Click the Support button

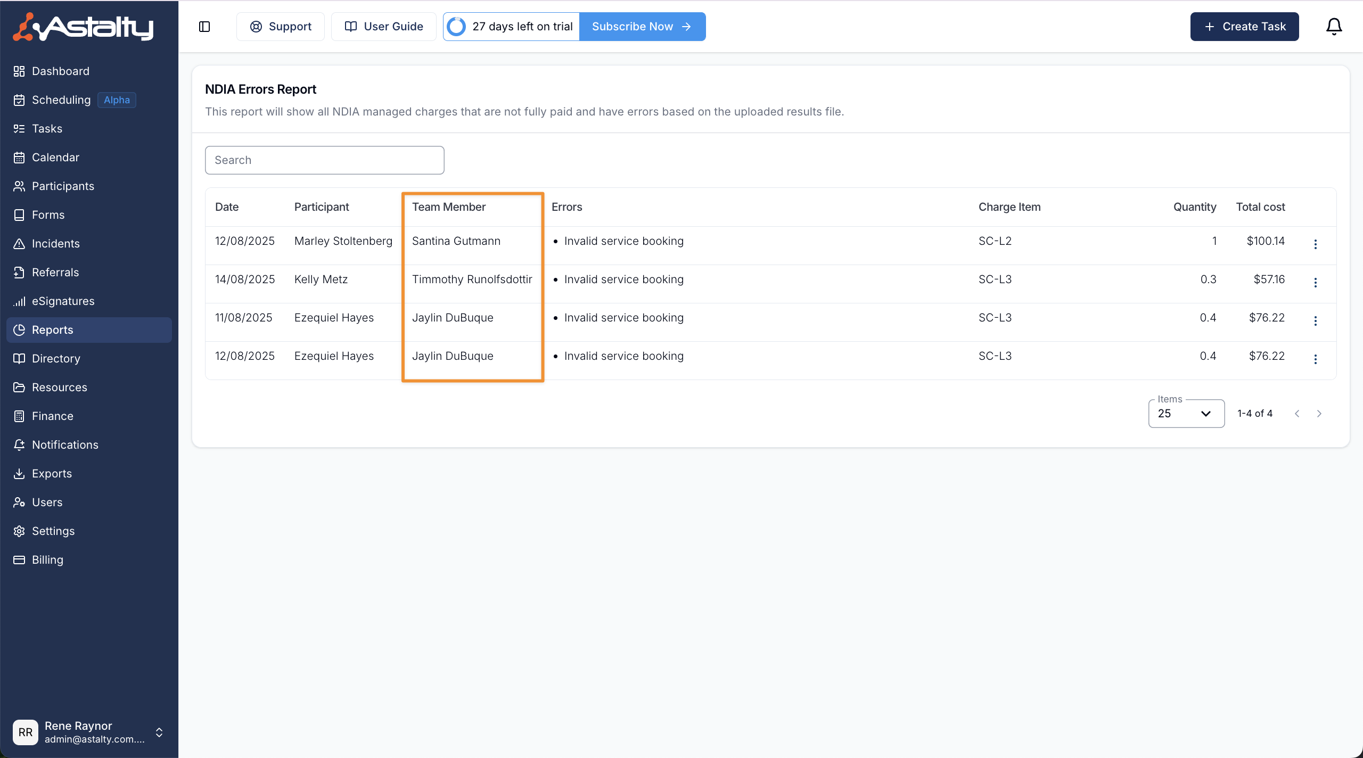click(281, 27)
